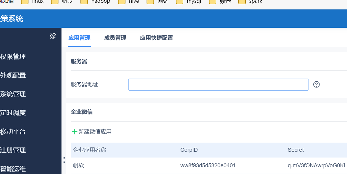This screenshot has width=347, height=174.
Task: Click the 服务器地址 label
Action: click(84, 84)
